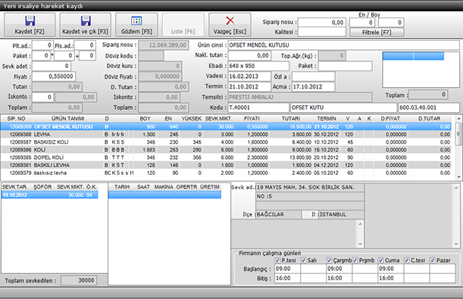Click the Sevk adet input field

coord(52,66)
